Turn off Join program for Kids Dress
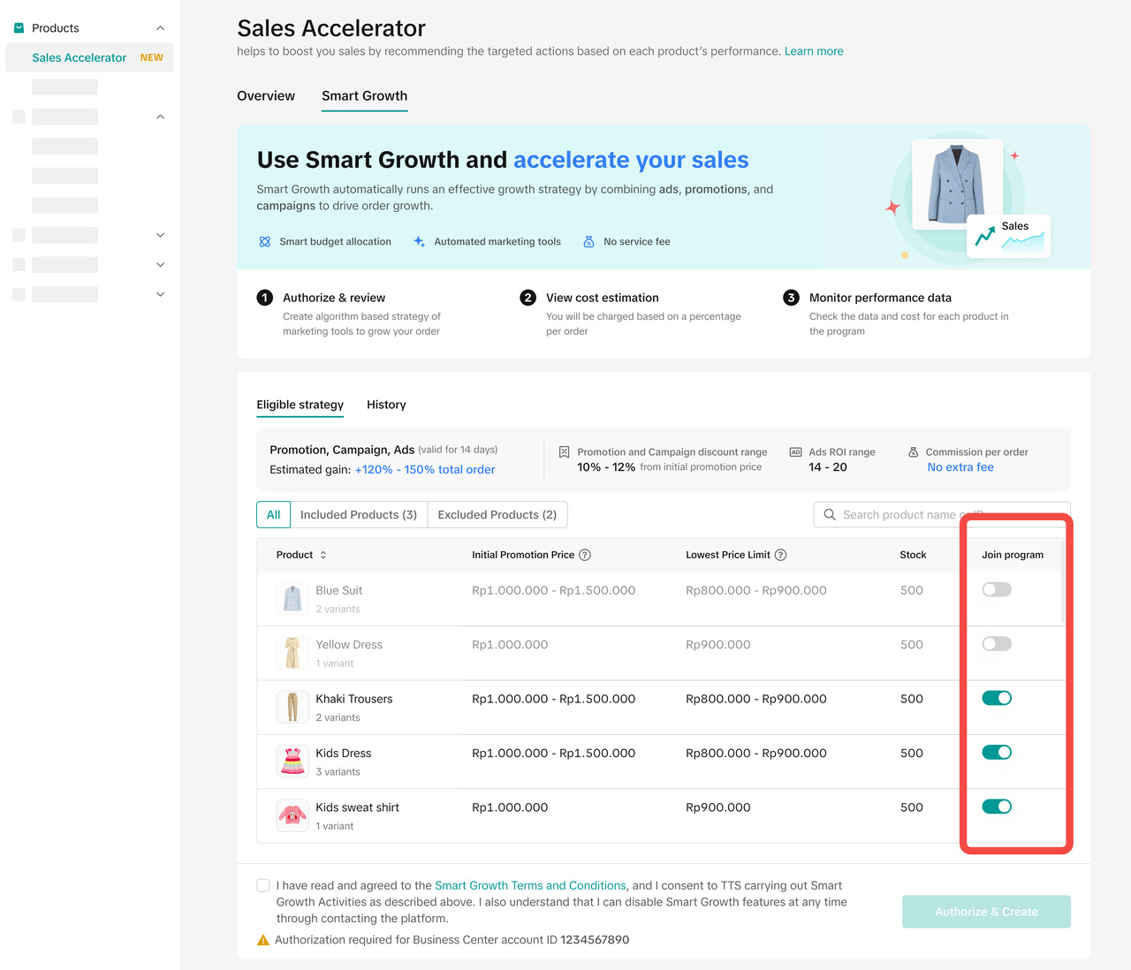The height and width of the screenshot is (970, 1131). click(x=997, y=753)
